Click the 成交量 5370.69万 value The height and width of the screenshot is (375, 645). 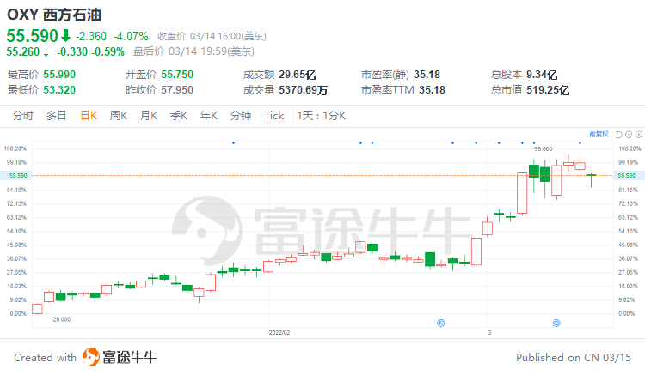point(304,90)
